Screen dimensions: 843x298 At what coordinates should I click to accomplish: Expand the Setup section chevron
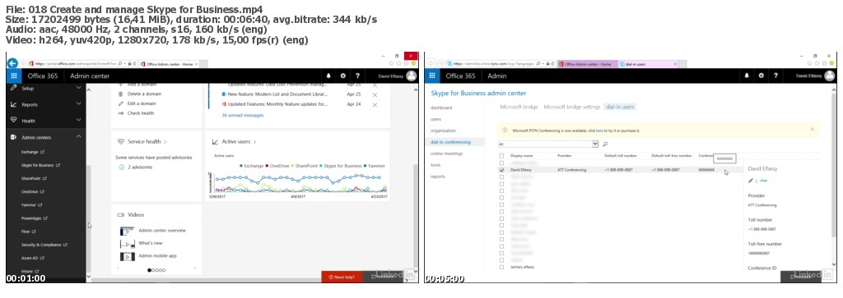(x=78, y=87)
